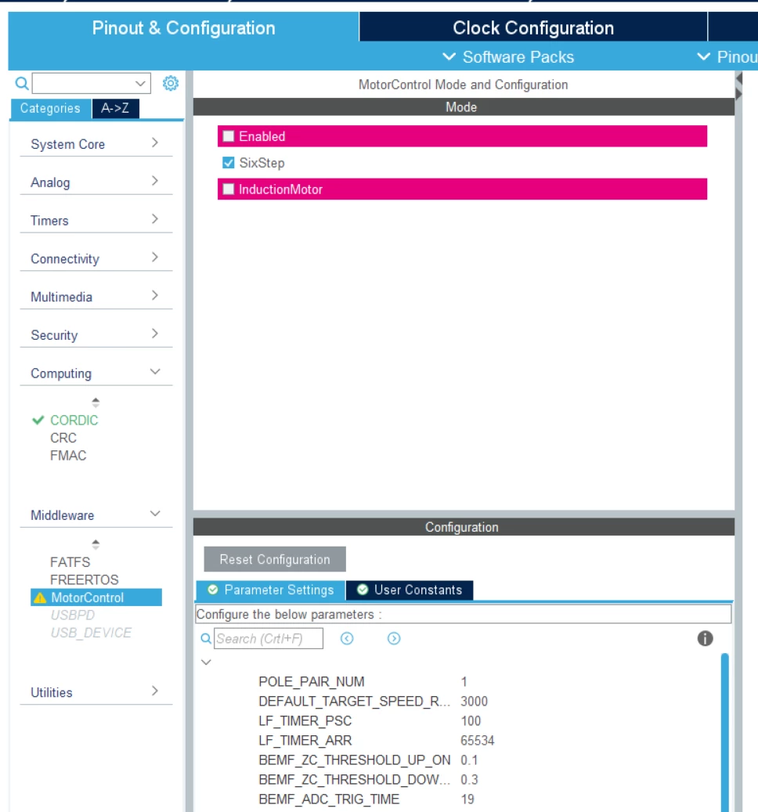Enable the Enabled mode checkbox
The height and width of the screenshot is (812, 758).
coord(229,136)
